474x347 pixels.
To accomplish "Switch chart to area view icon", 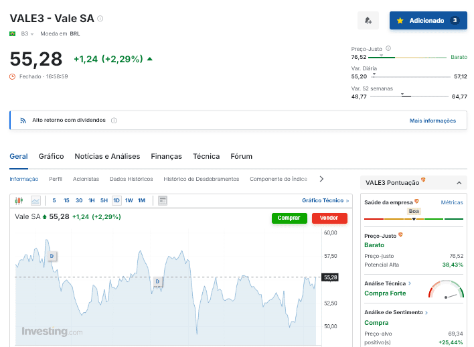I will click(35, 200).
